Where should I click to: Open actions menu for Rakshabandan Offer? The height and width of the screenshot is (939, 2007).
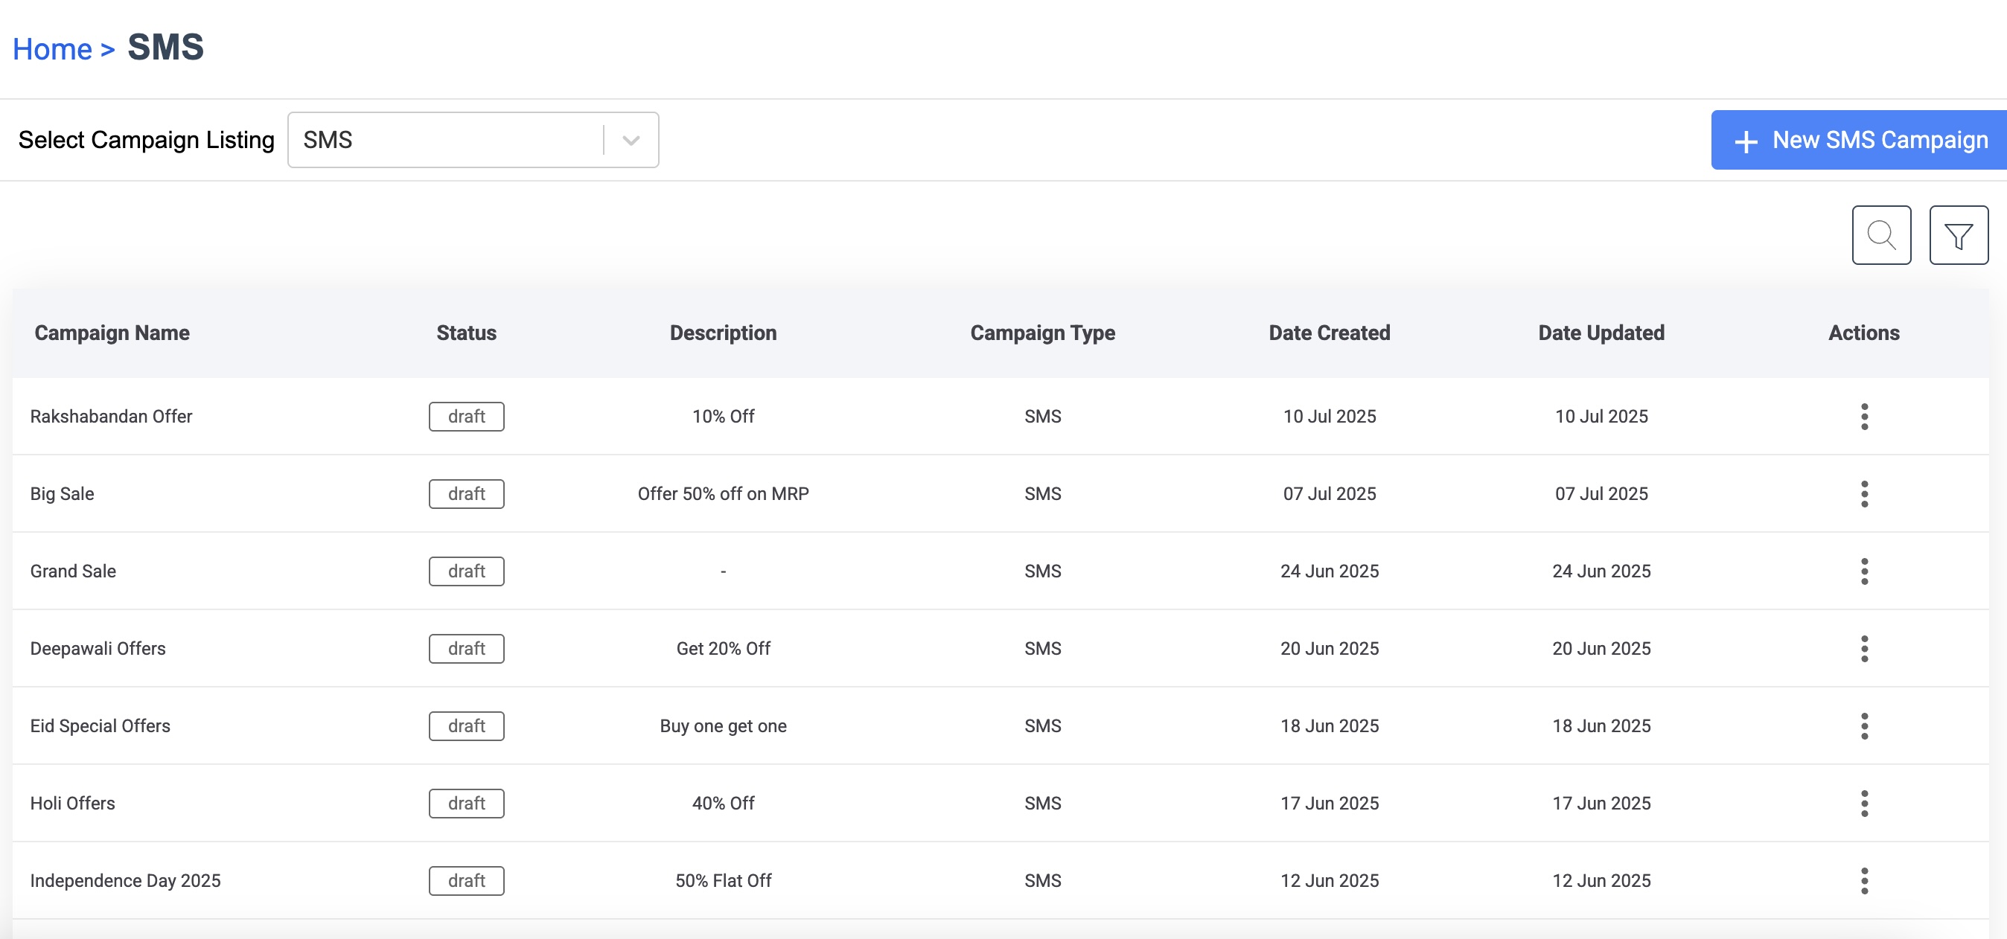coord(1863,417)
